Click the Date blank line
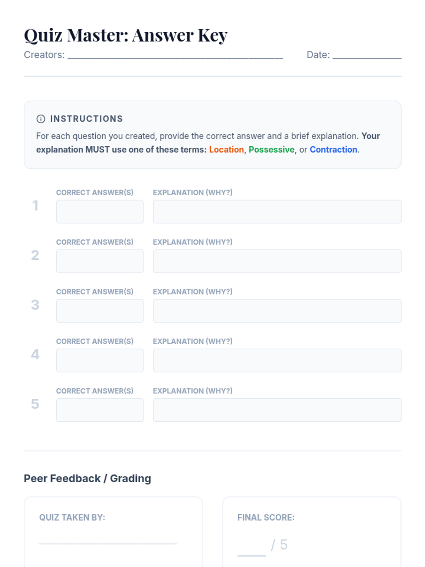Image resolution: width=425 pixels, height=567 pixels. [367, 55]
